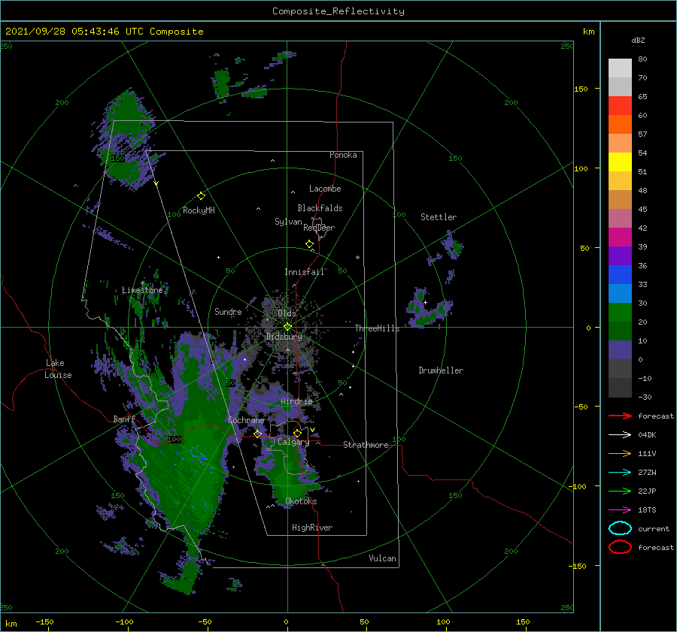Click the dBZ legend heading
677x632 pixels.
[638, 41]
